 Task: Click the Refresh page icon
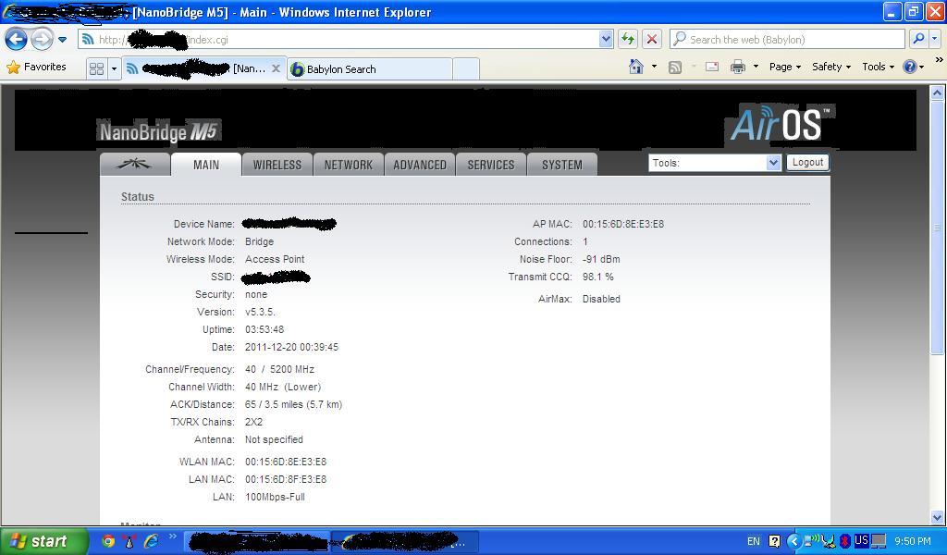pos(628,39)
